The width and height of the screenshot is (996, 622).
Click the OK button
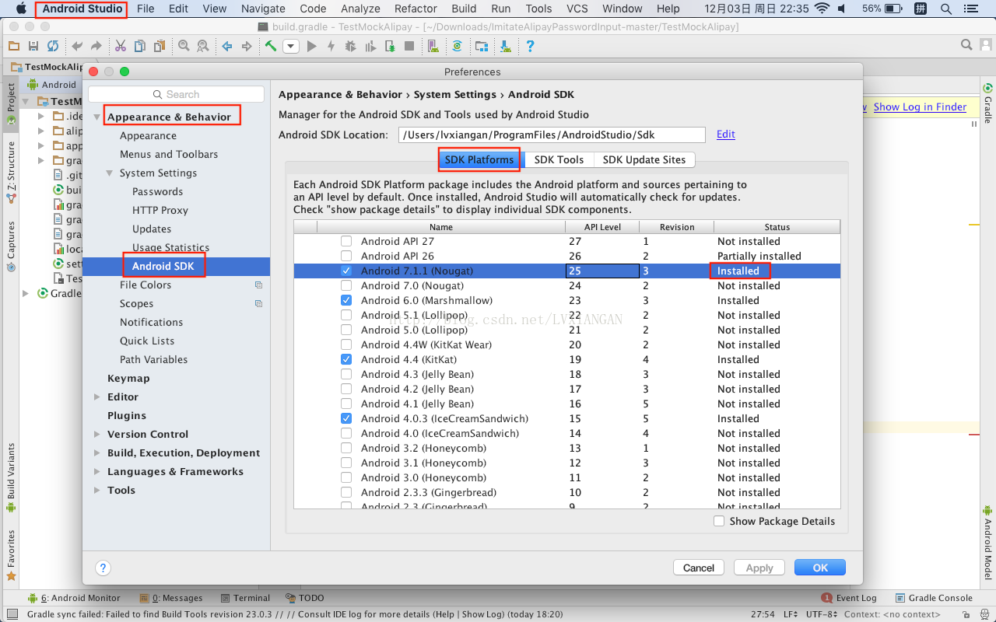pos(820,568)
